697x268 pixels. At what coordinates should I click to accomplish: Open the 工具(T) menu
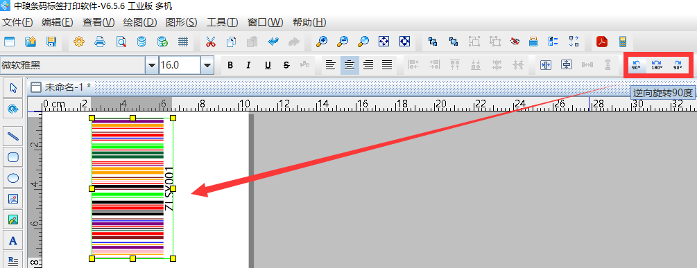(x=223, y=22)
